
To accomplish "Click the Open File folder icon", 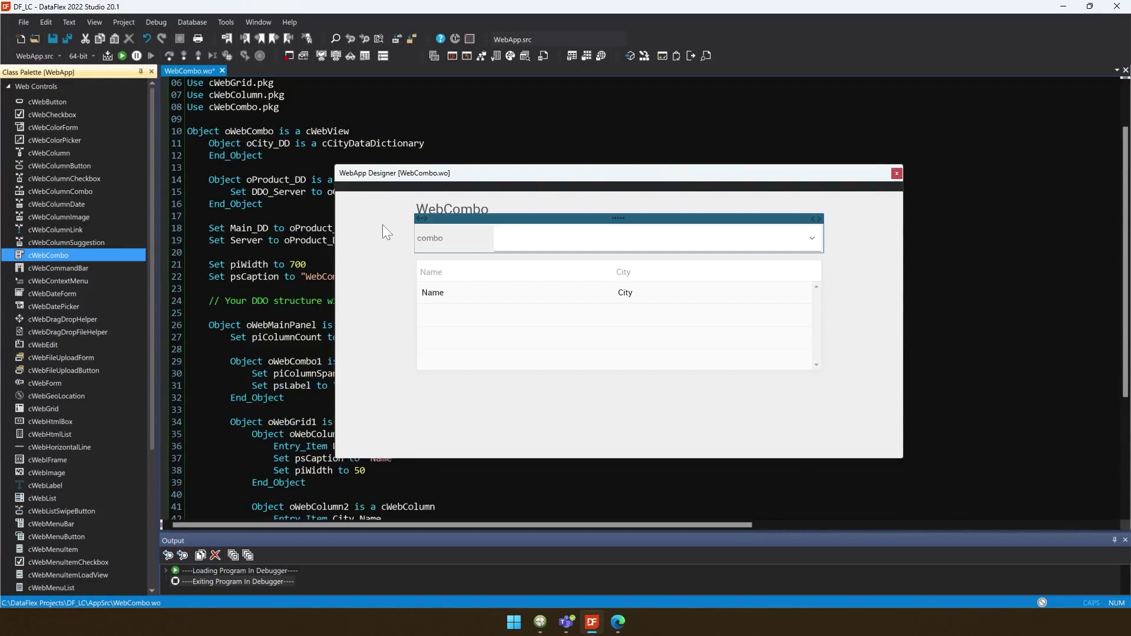I will pos(35,39).
